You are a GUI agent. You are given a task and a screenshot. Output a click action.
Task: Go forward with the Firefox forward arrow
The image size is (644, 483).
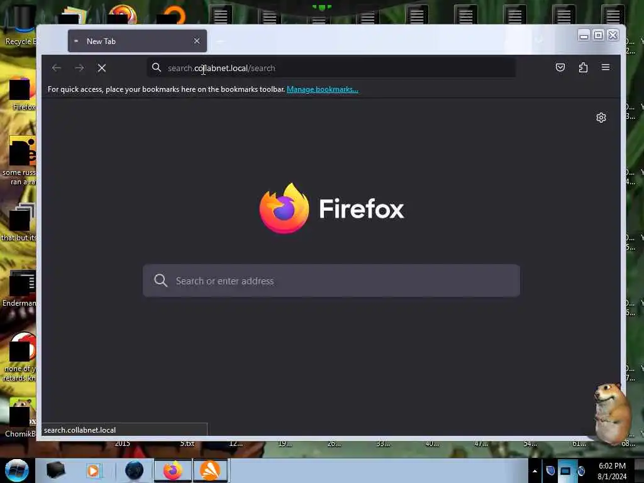pos(79,68)
